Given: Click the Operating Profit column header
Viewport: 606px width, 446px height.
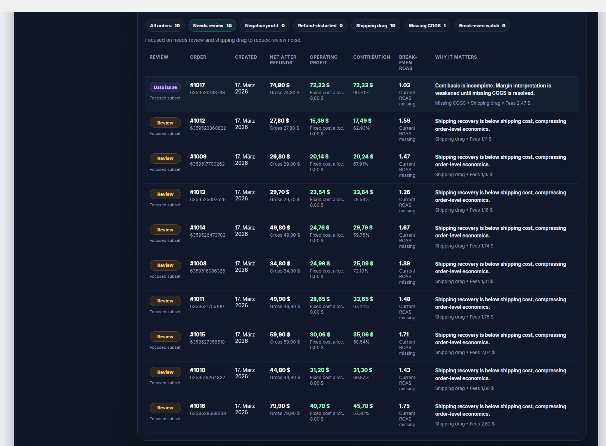Looking at the screenshot, I should [323, 60].
